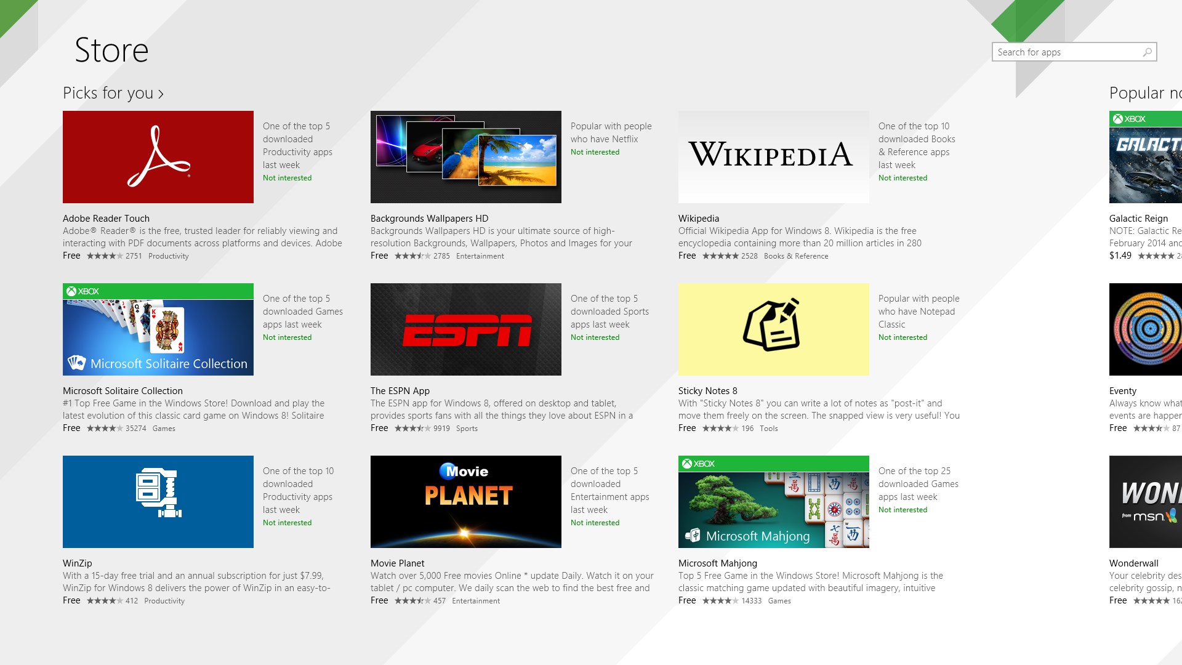Select The ESPN App title
This screenshot has height=665, width=1182.
coord(400,391)
